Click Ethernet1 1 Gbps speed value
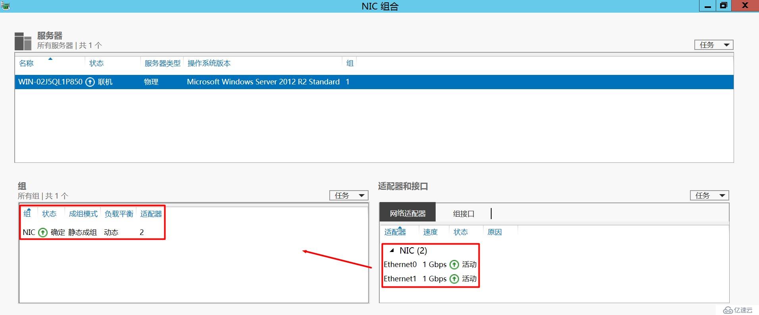 pos(434,279)
